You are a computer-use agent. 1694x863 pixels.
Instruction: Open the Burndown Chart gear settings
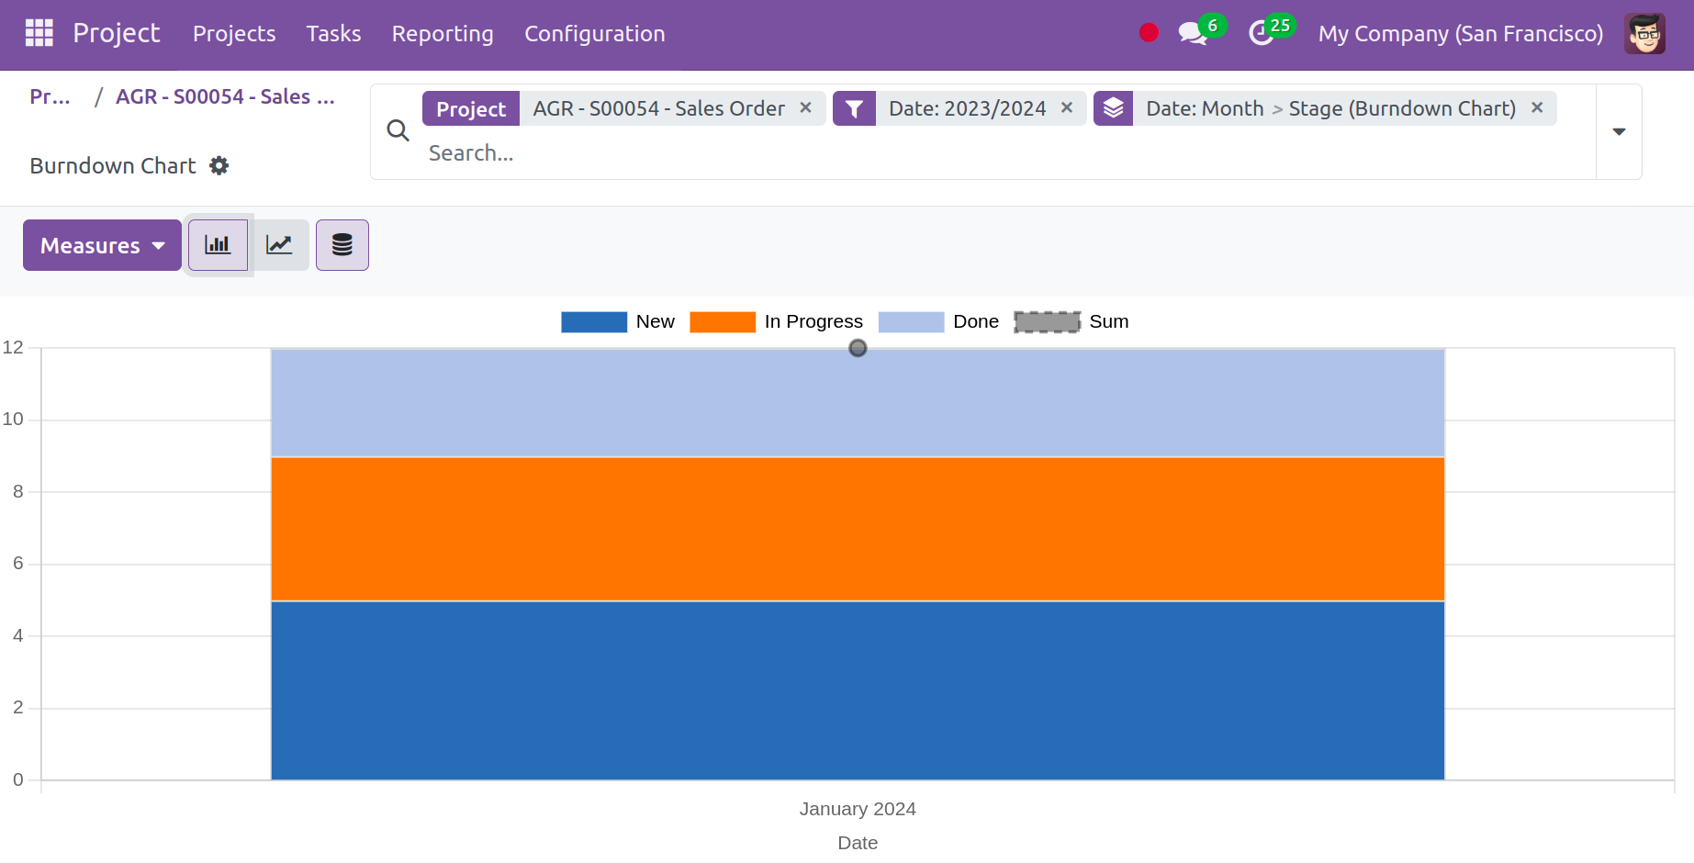219,165
